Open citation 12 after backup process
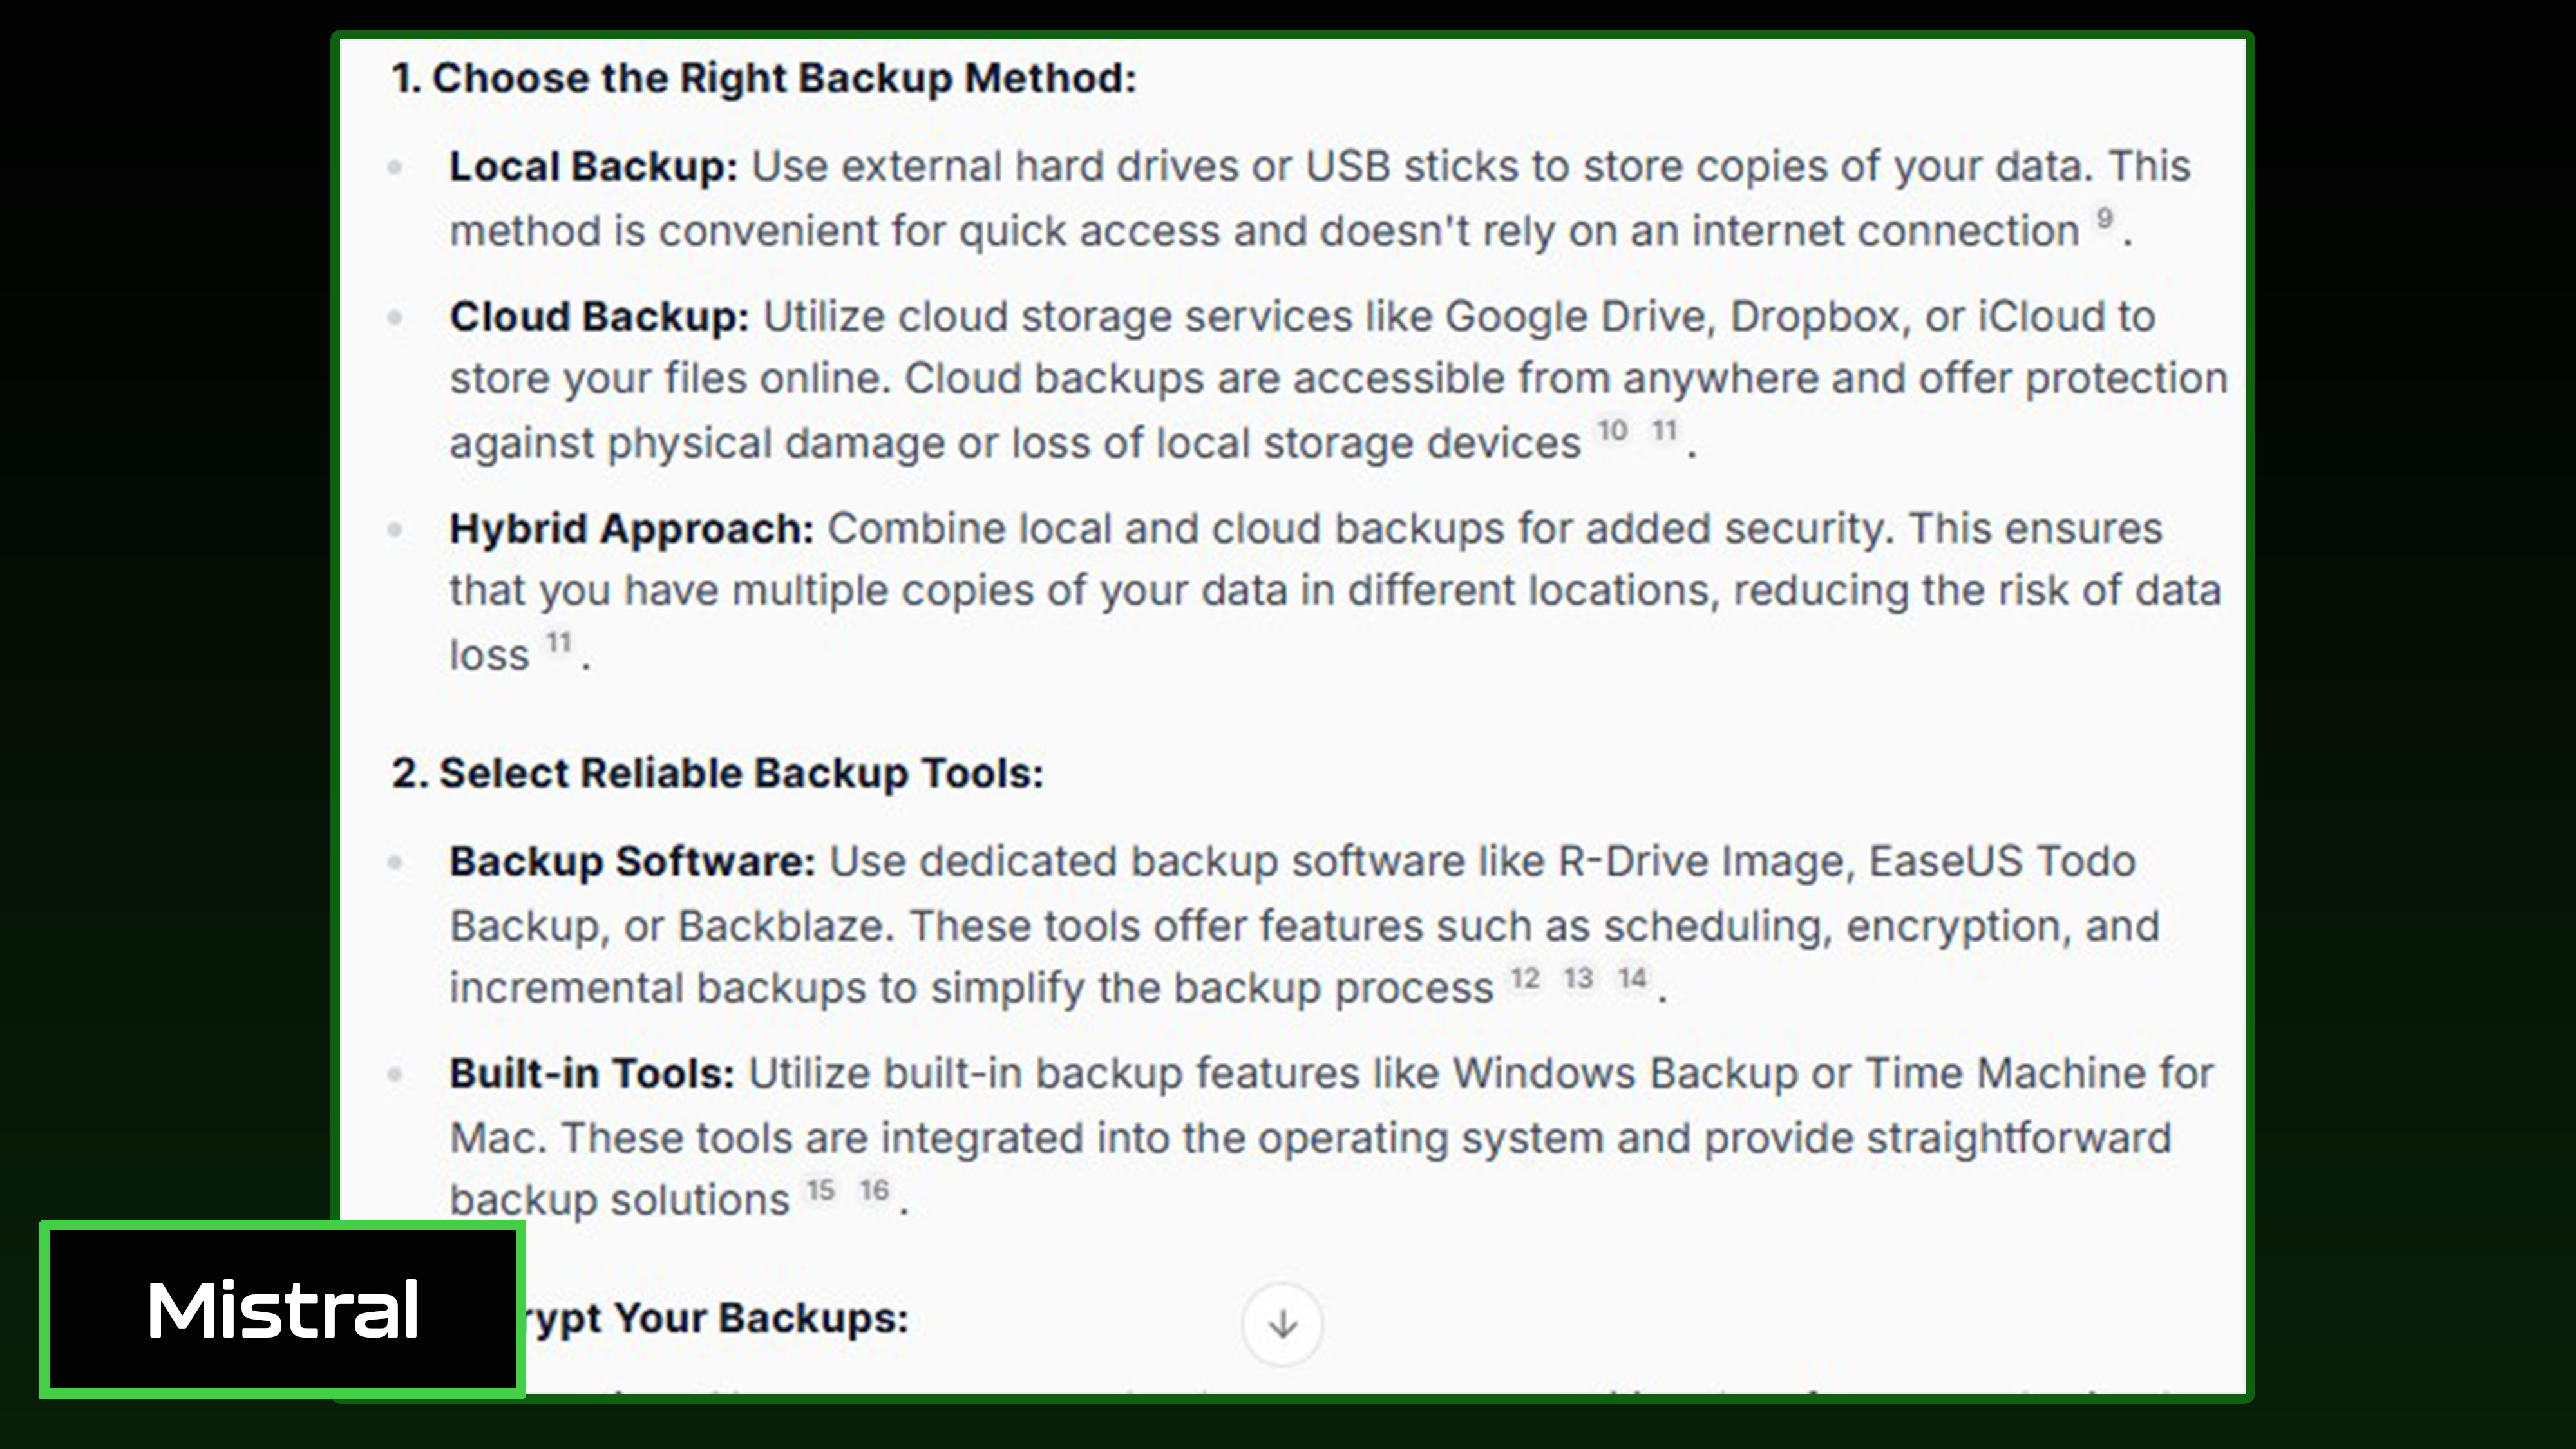 tap(1525, 978)
